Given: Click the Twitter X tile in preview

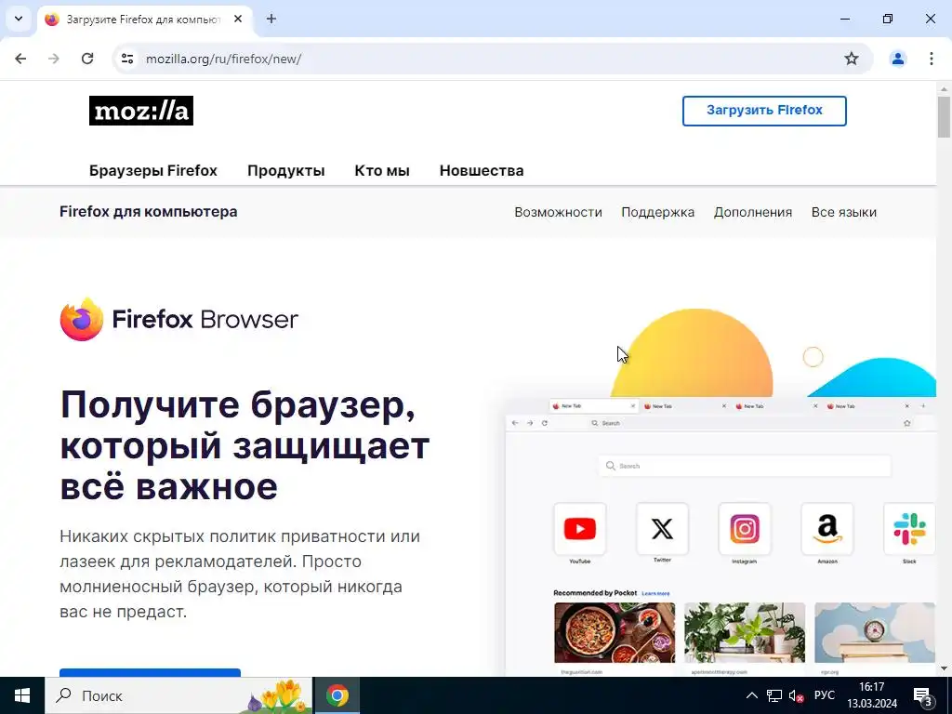Looking at the screenshot, I should pyautogui.click(x=662, y=529).
